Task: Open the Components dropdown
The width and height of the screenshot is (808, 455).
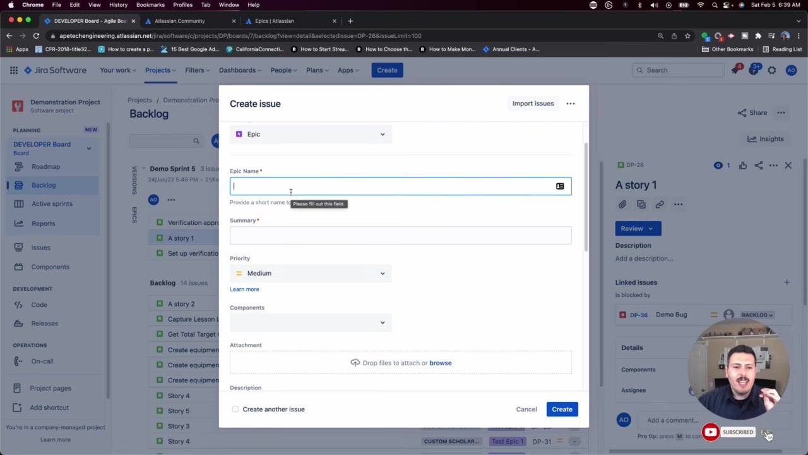Action: (x=311, y=323)
